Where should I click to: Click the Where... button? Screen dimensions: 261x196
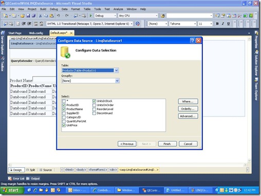(x=188, y=102)
